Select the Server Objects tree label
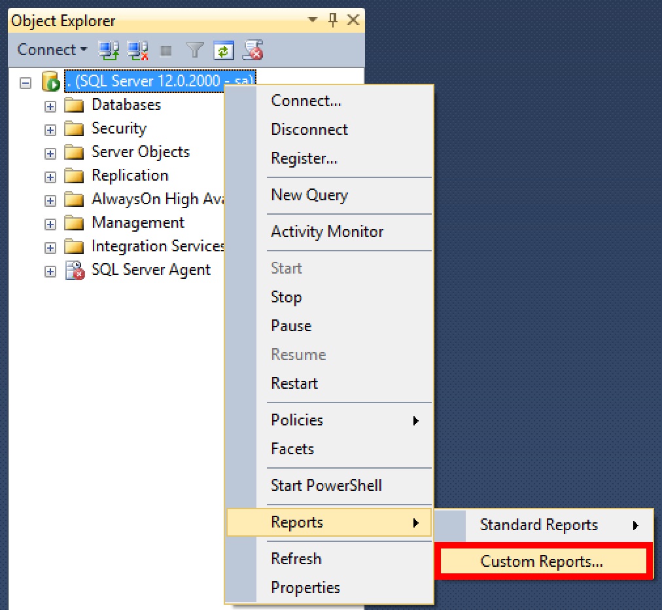Screen dimensions: 662x610 141,152
